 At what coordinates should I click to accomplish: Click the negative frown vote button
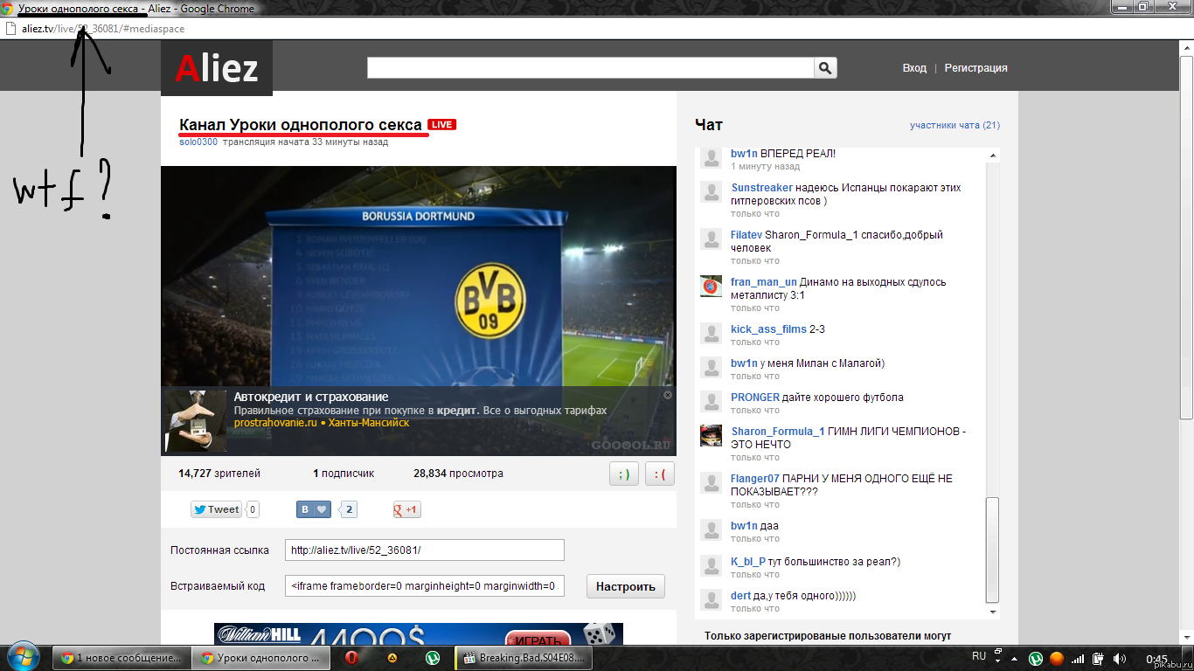[x=660, y=474]
